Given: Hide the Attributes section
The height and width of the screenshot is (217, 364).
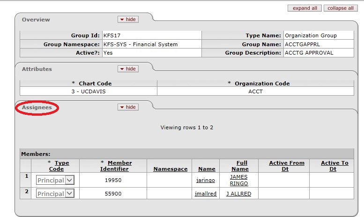Looking at the screenshot, I should coord(128,69).
